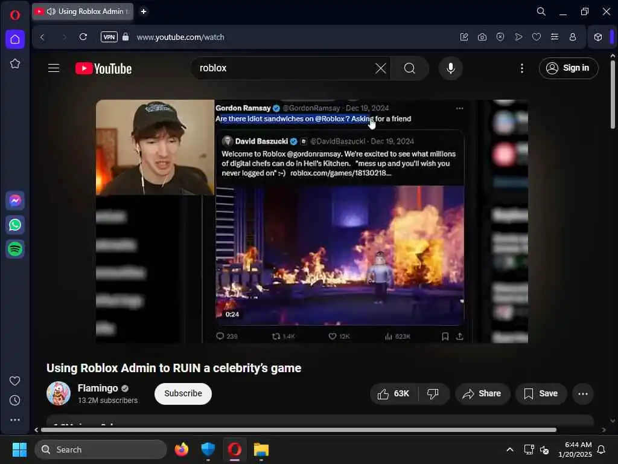This screenshot has width=618, height=464.
Task: Open WhatsApp in the sidebar
Action: [15, 225]
